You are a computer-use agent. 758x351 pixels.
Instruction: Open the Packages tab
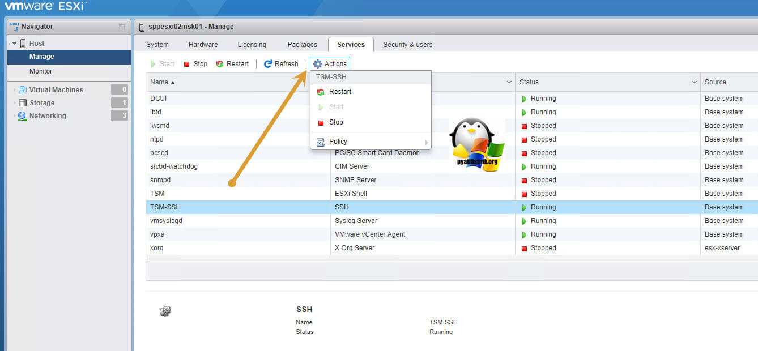point(302,45)
